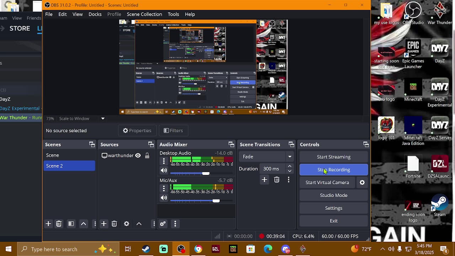Viewport: 455px width, 256px height.
Task: Move source up with Sources arrow icon
Action: [139, 224]
